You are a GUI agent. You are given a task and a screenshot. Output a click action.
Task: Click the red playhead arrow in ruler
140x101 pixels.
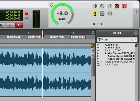tap(43, 37)
